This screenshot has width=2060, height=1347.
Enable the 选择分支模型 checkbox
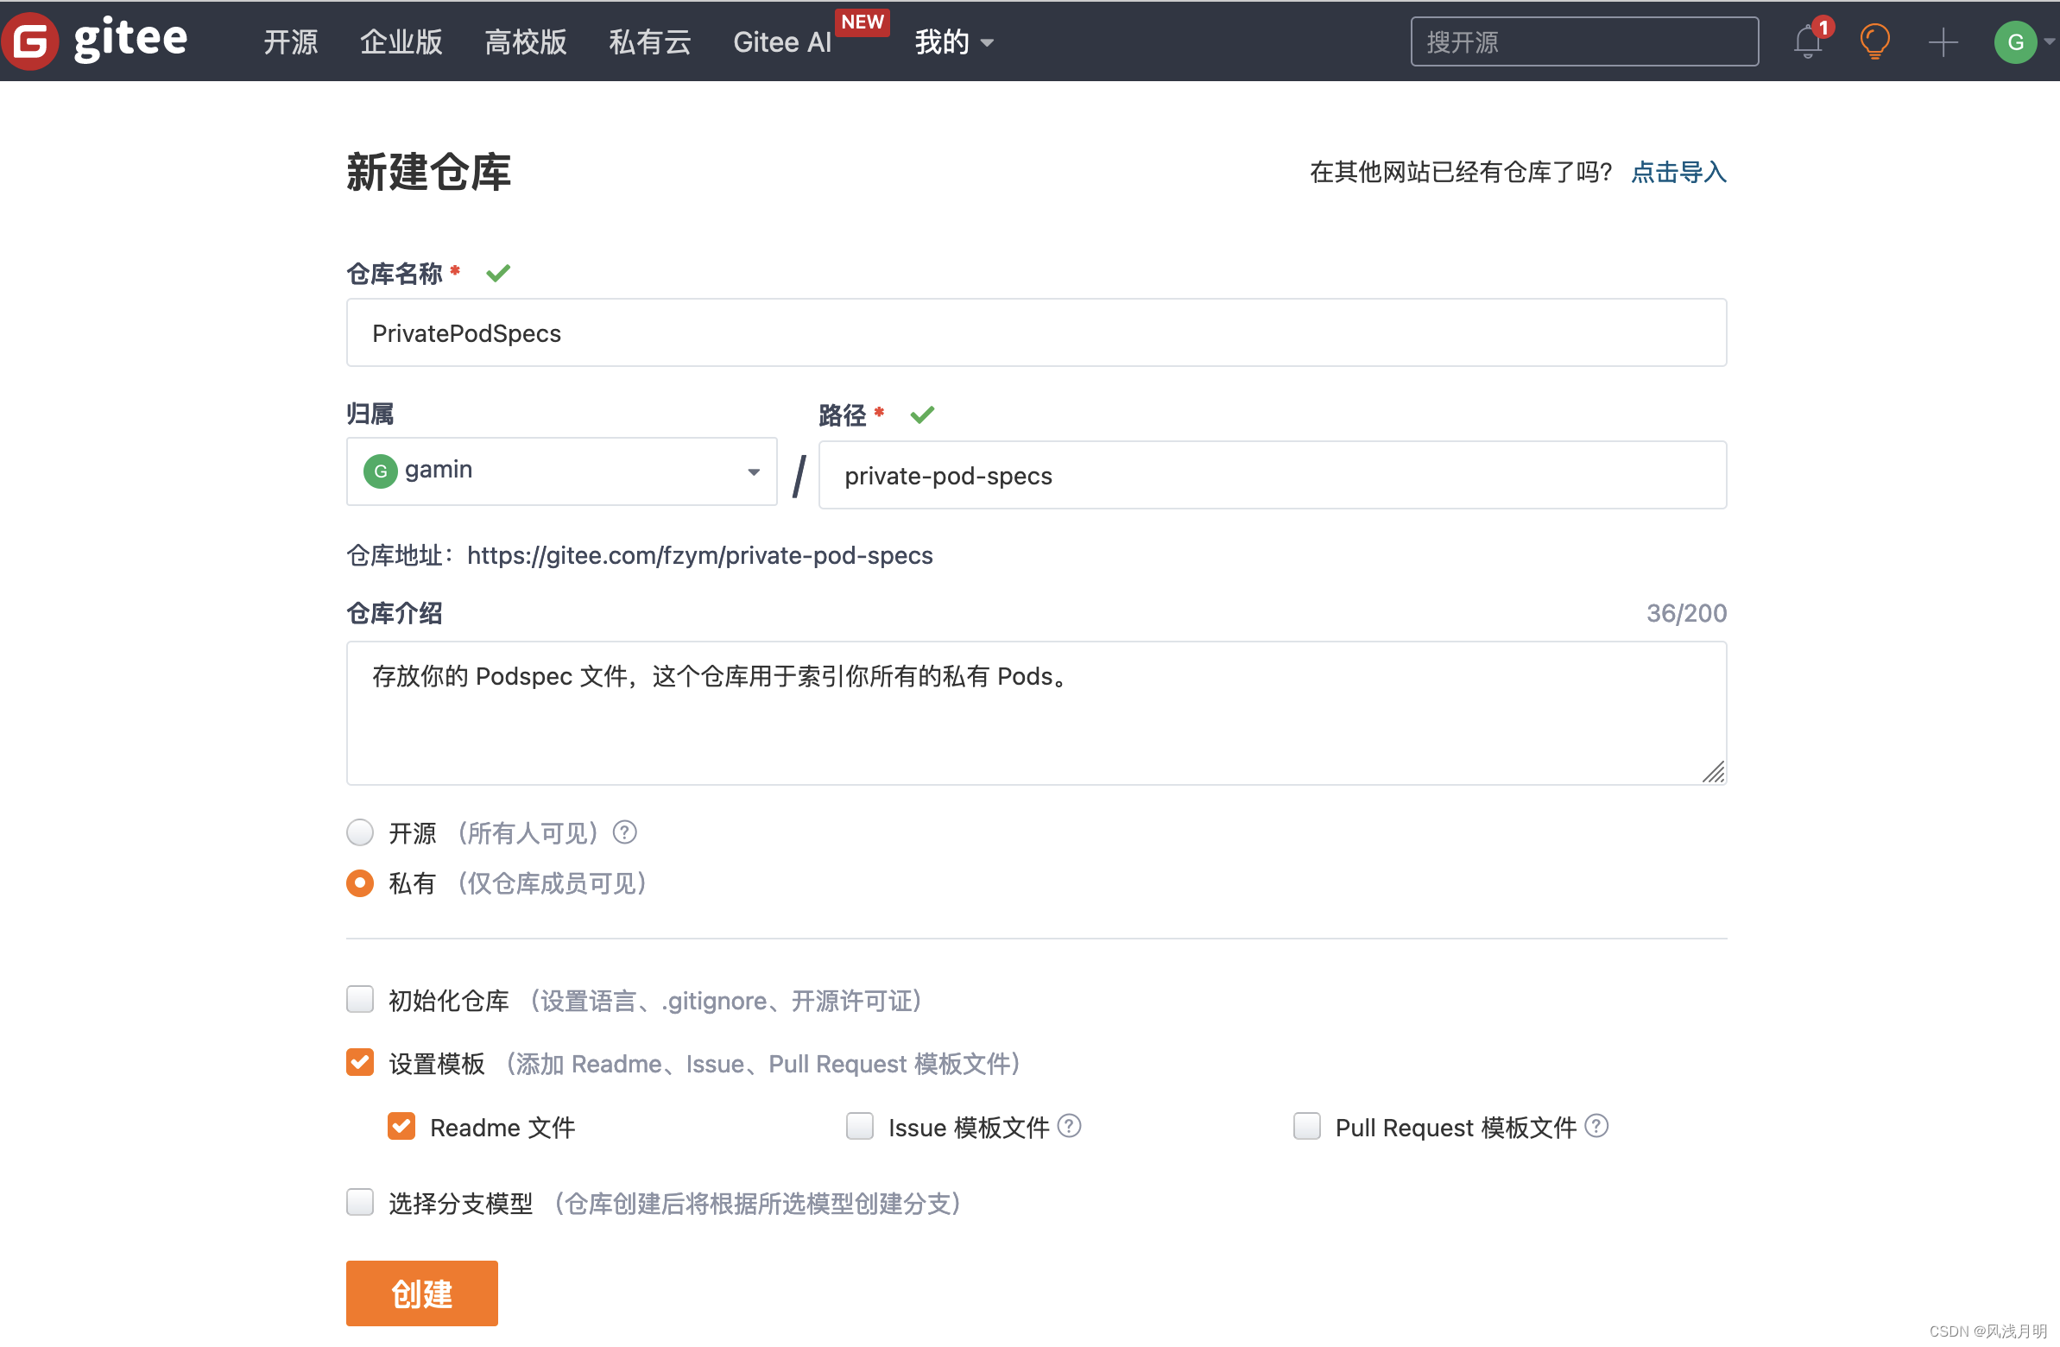[360, 1204]
